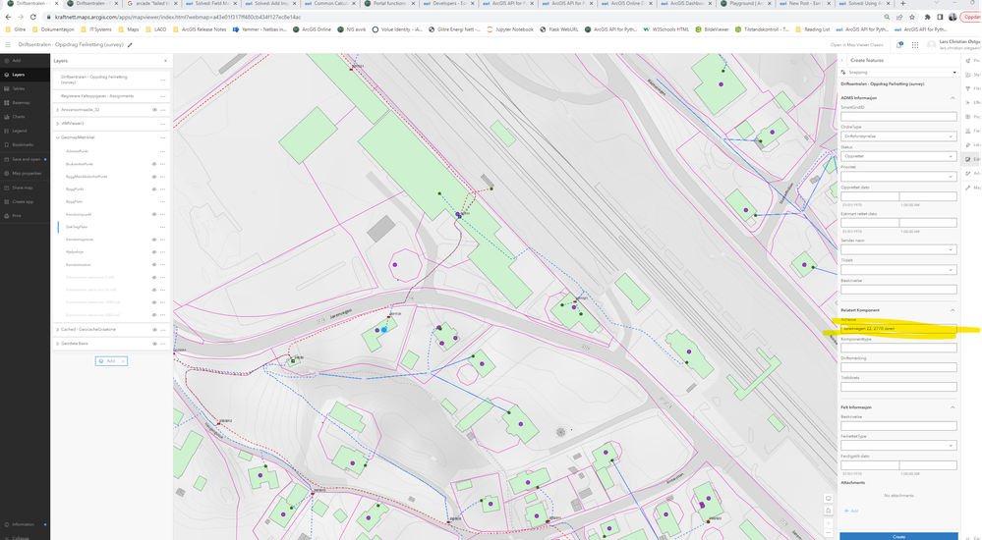Open the Bookmarks sidebar item
The height and width of the screenshot is (540, 982).
23,145
